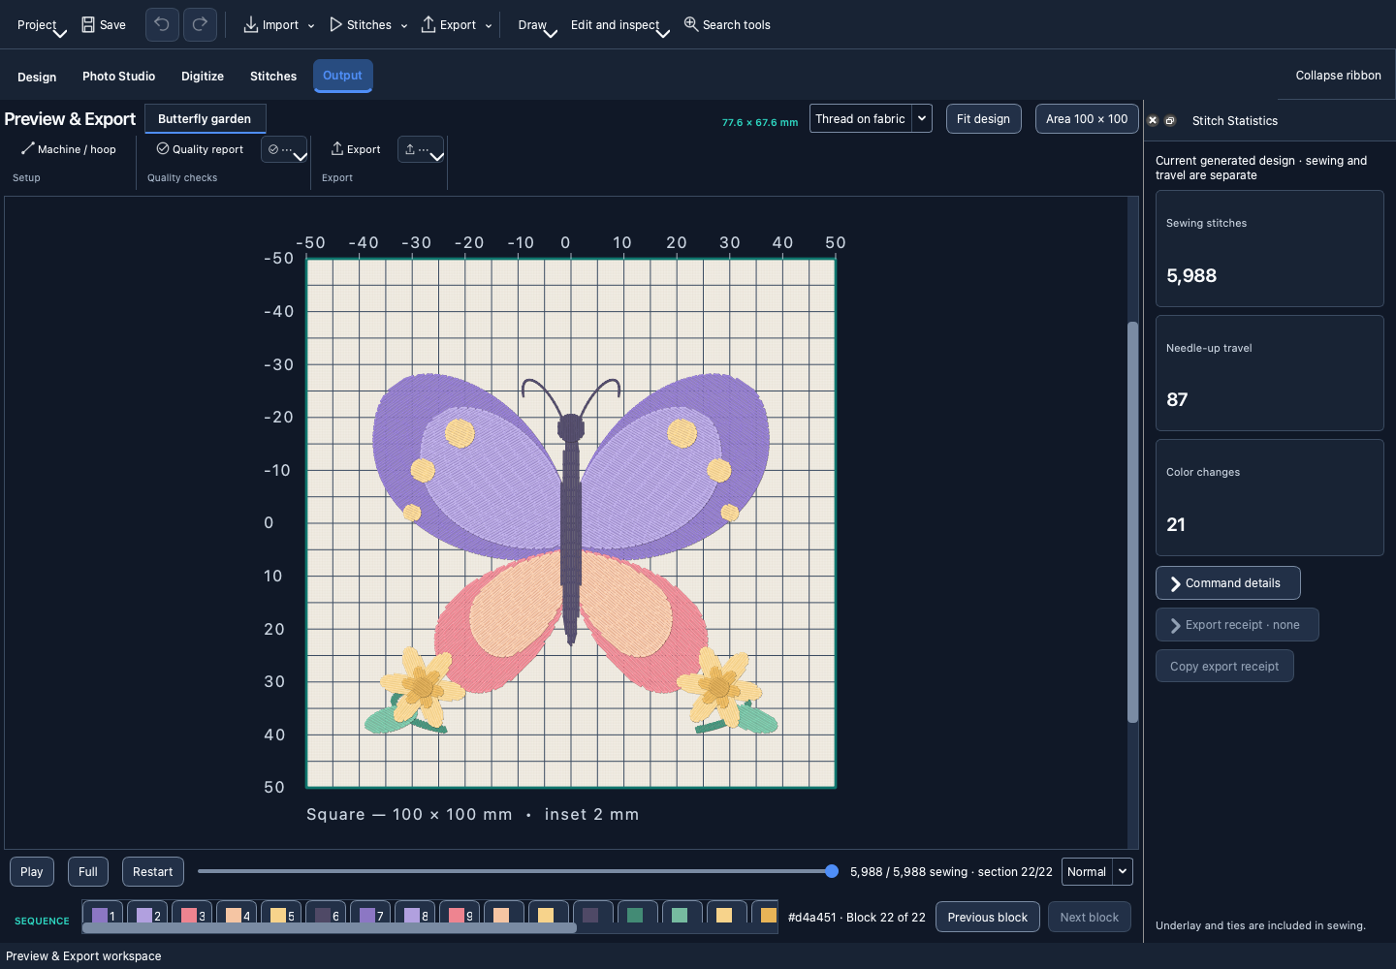Select the Butterfly garden document tab
Image resolution: width=1396 pixels, height=969 pixels.
point(205,119)
